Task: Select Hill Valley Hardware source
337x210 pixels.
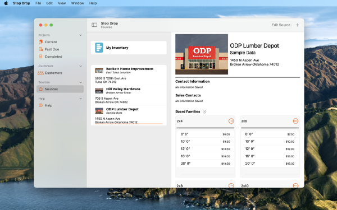Action: click(x=129, y=95)
